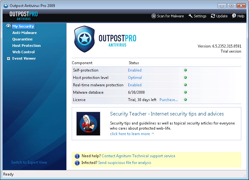Image resolution: width=249 pixels, height=180 pixels.
Task: Click Scan for Malware in top toolbar
Action: 168,16
